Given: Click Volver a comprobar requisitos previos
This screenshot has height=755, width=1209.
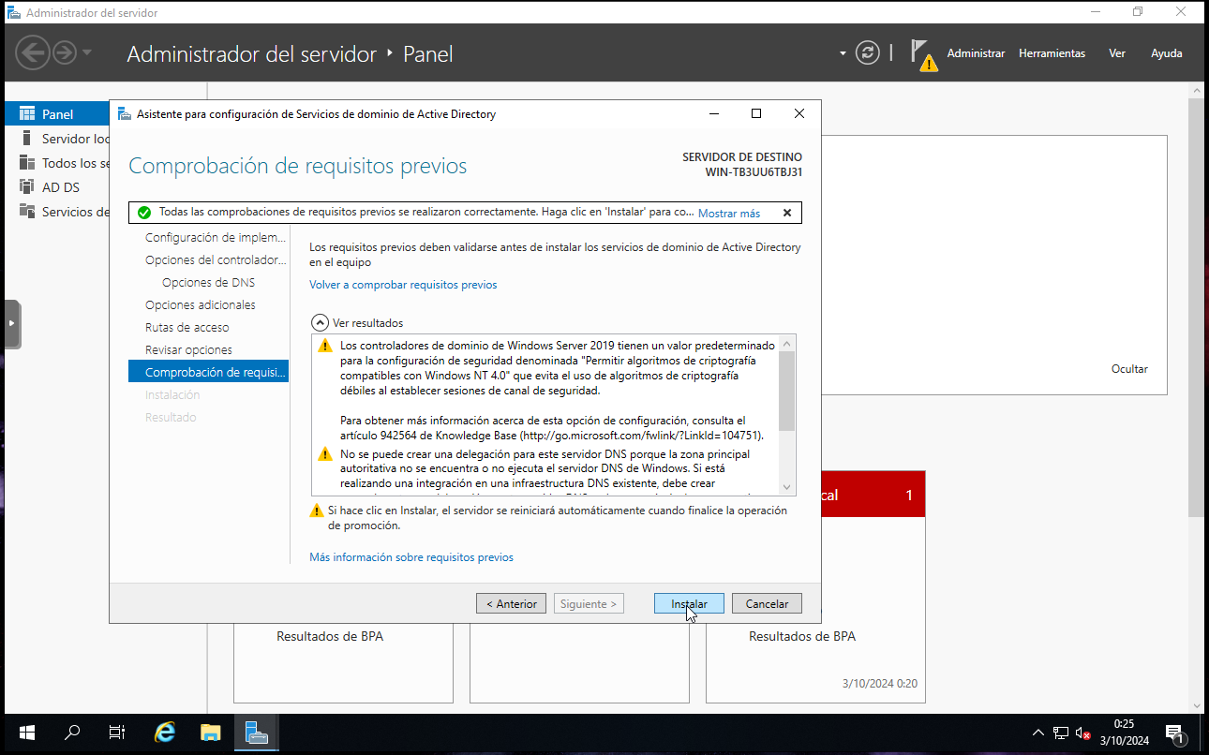Looking at the screenshot, I should [403, 285].
